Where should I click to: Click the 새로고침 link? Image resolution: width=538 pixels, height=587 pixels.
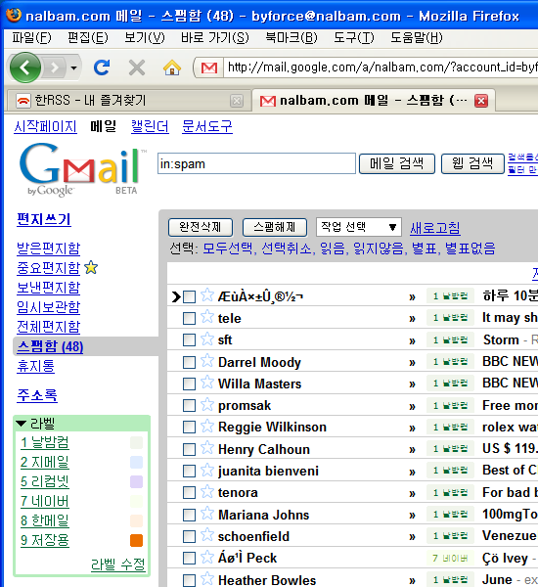[x=435, y=228]
